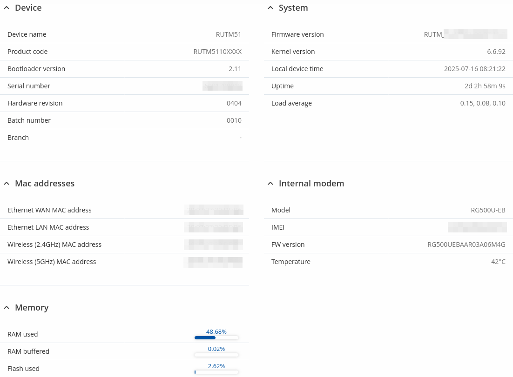Image resolution: width=513 pixels, height=377 pixels.
Task: Click the blurred Serial number value
Action: point(223,86)
